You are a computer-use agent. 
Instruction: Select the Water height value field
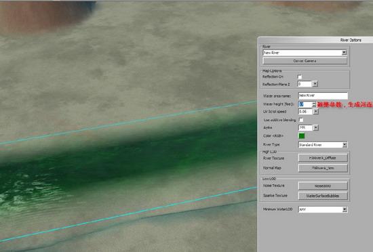(x=305, y=104)
